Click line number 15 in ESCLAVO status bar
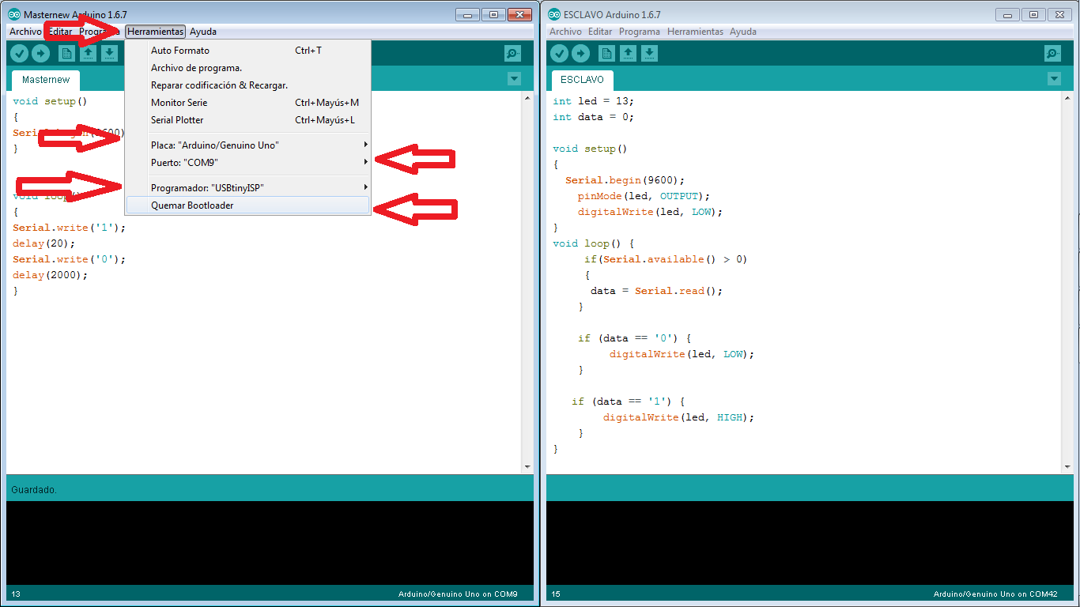1080x607 pixels. click(556, 594)
